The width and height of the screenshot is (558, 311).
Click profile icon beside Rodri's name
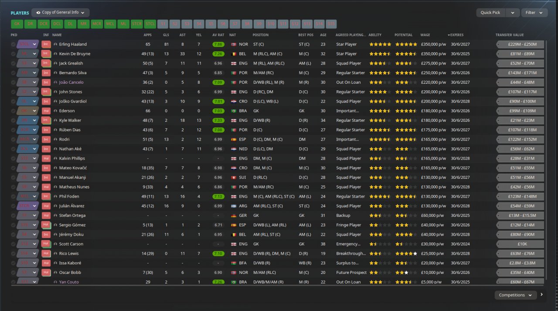56,139
